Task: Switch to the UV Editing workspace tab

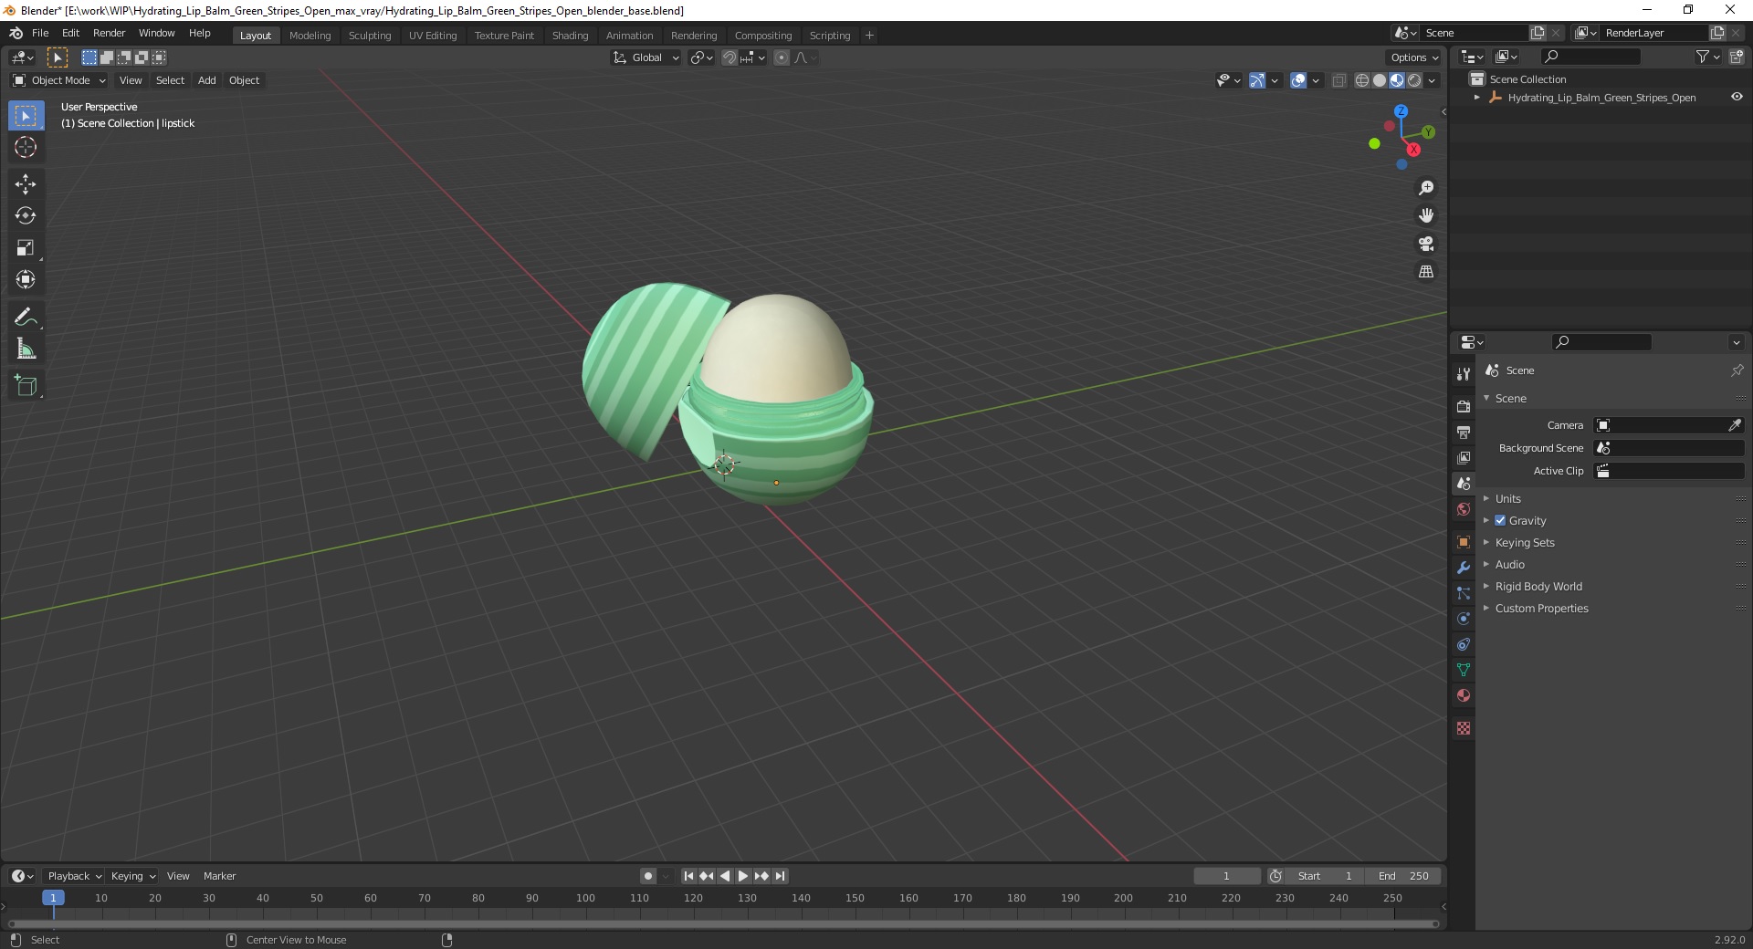Action: 433,35
